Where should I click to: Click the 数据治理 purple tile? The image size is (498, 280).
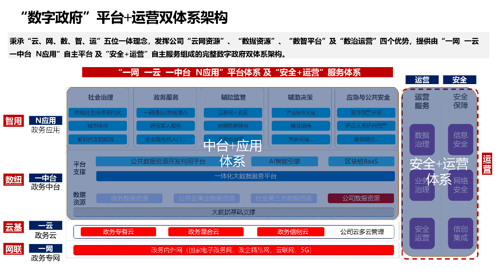click(422, 140)
